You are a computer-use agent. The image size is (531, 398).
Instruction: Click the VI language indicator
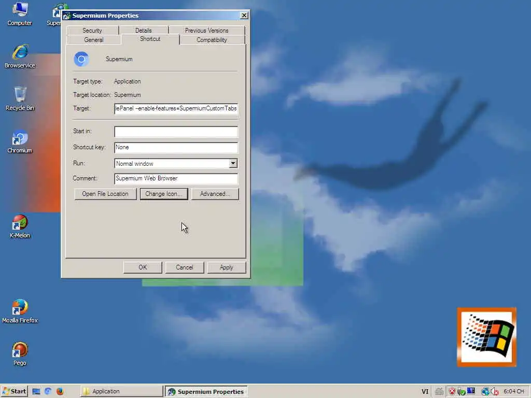(425, 392)
